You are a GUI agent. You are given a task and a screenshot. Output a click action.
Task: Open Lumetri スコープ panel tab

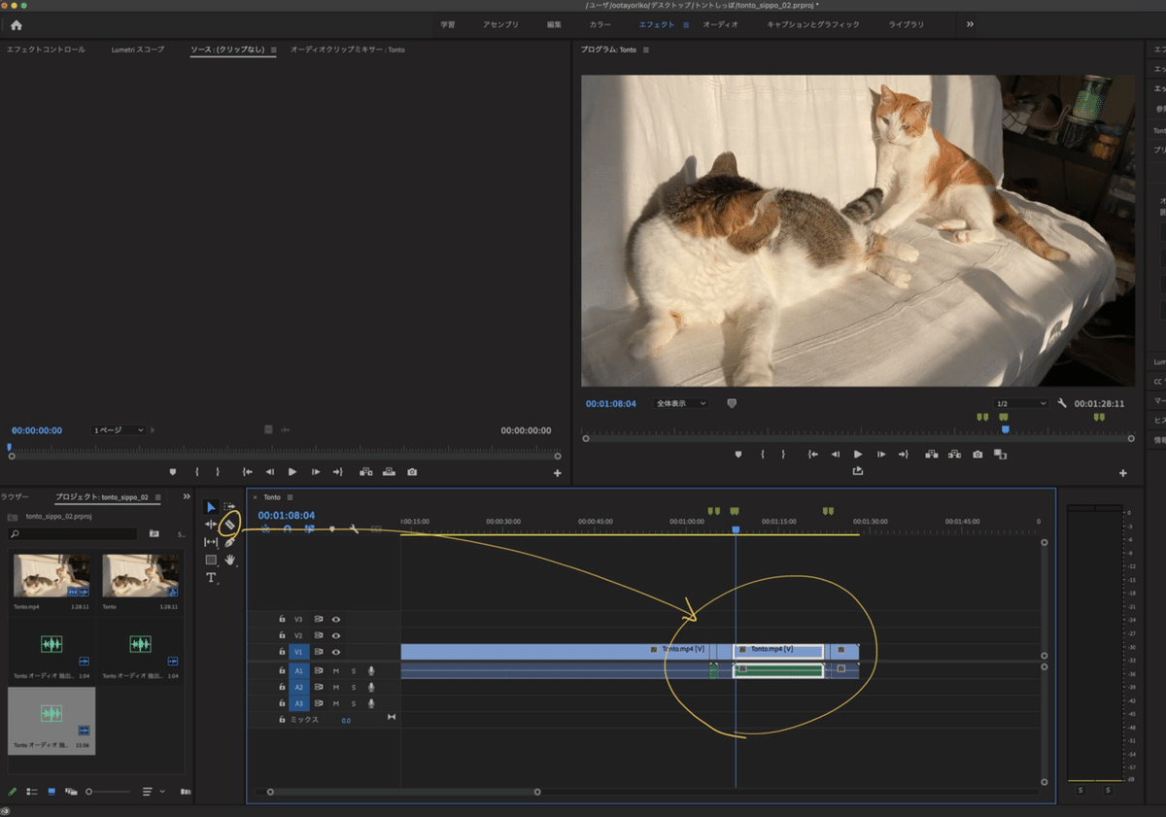click(138, 50)
